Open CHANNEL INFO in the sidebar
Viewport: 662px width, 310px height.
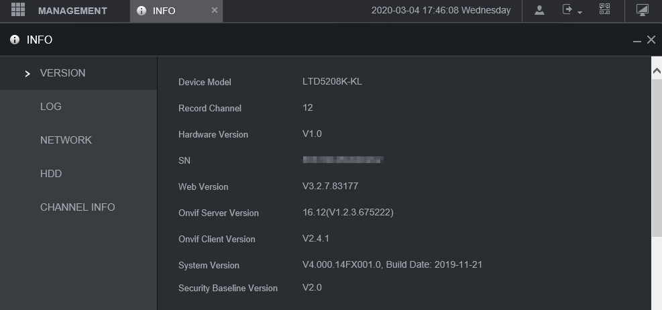point(78,207)
